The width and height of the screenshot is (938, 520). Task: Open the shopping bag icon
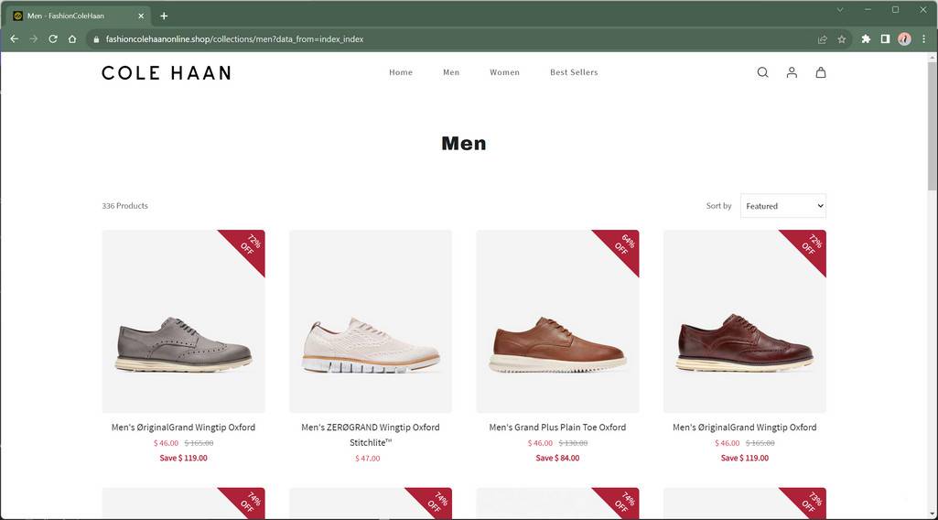tap(821, 72)
